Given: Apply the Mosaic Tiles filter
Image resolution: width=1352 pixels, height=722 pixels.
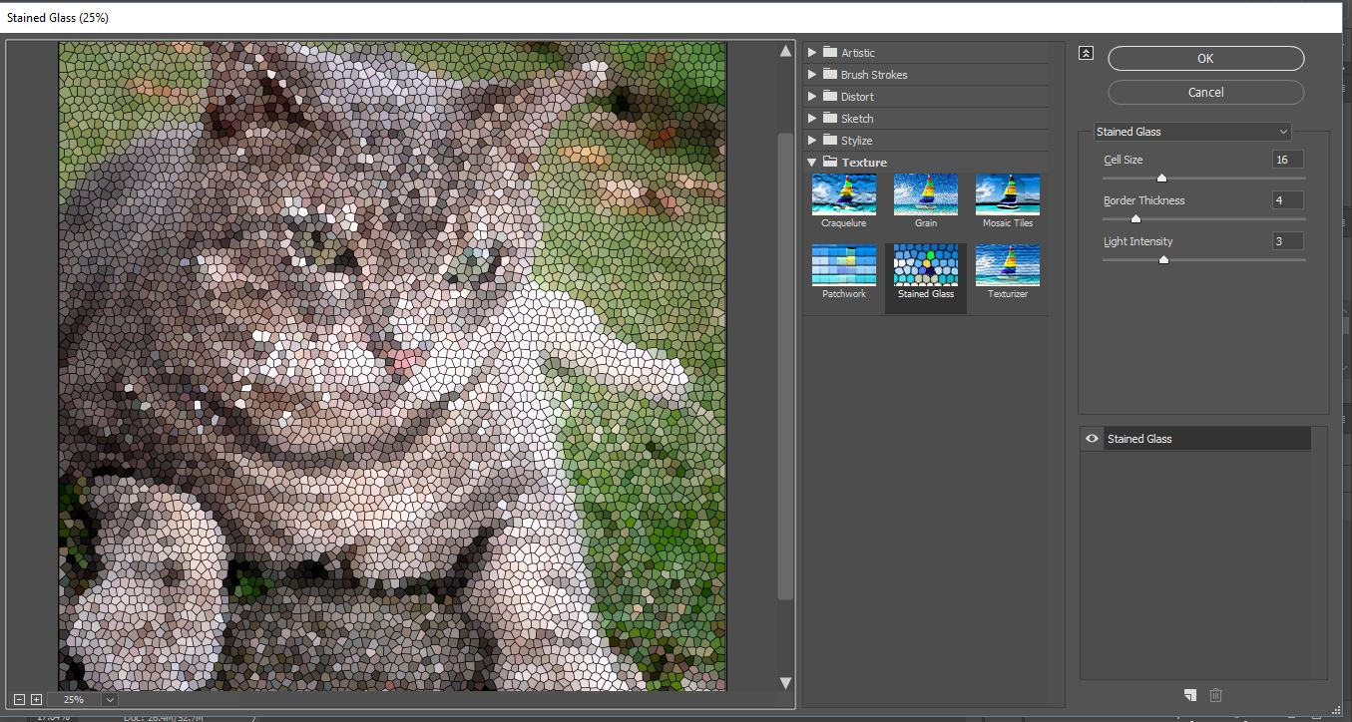Looking at the screenshot, I should [1007, 194].
